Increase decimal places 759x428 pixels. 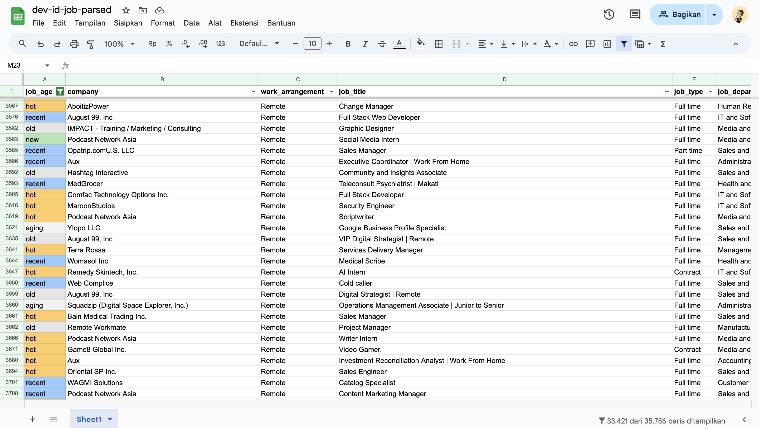tap(203, 44)
